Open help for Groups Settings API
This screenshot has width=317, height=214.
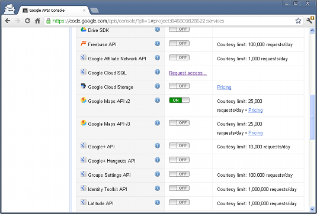157,174
